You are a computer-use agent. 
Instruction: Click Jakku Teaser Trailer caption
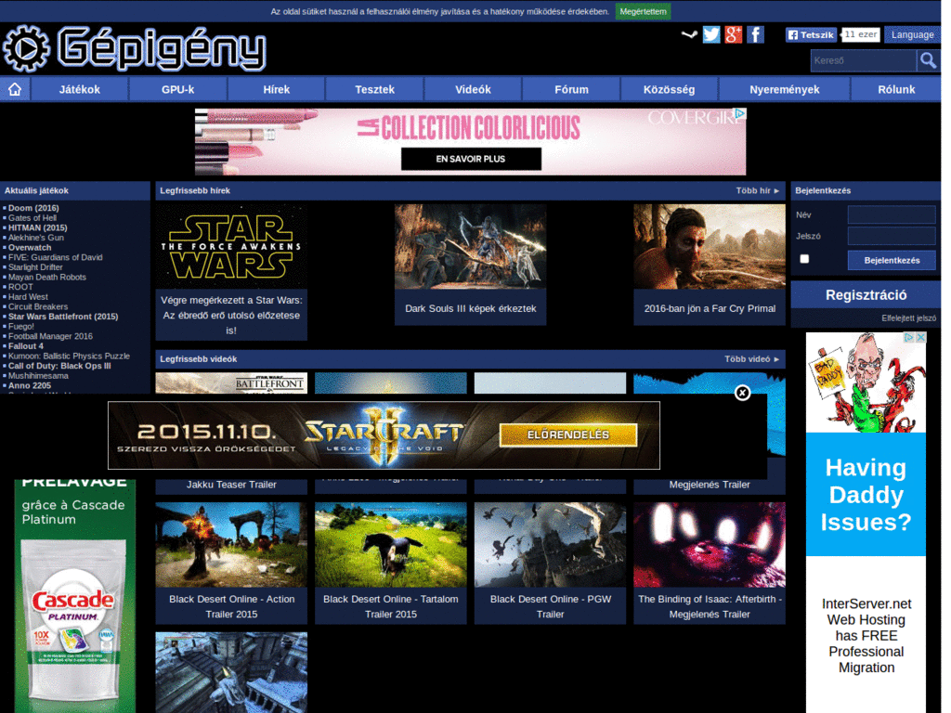(231, 485)
